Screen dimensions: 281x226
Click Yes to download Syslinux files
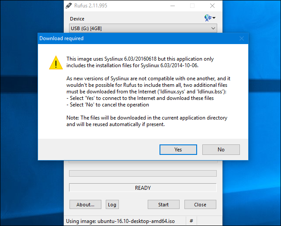coord(178,149)
